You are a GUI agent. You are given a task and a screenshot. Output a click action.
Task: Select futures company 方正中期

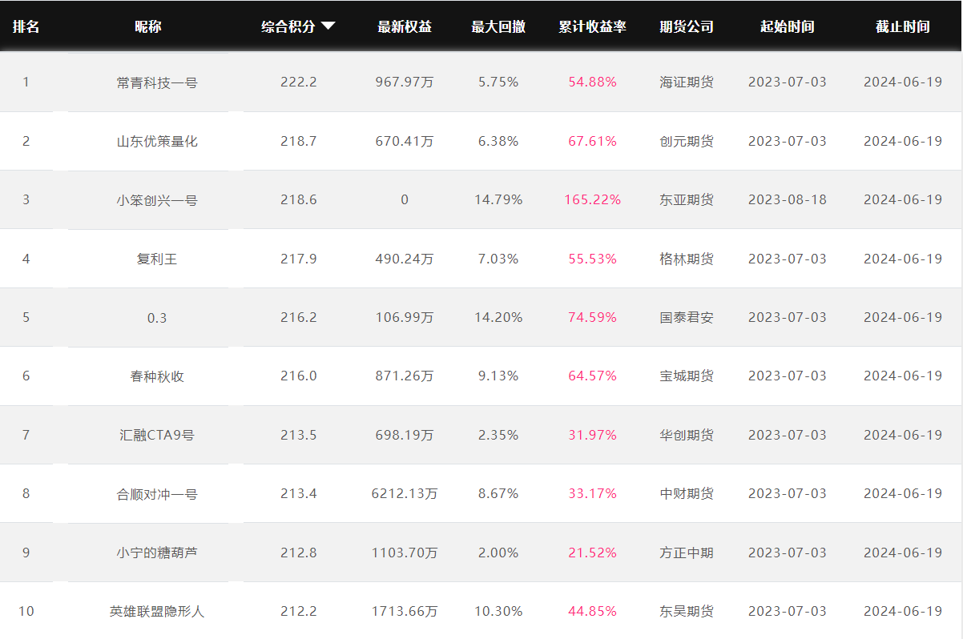coord(687,553)
